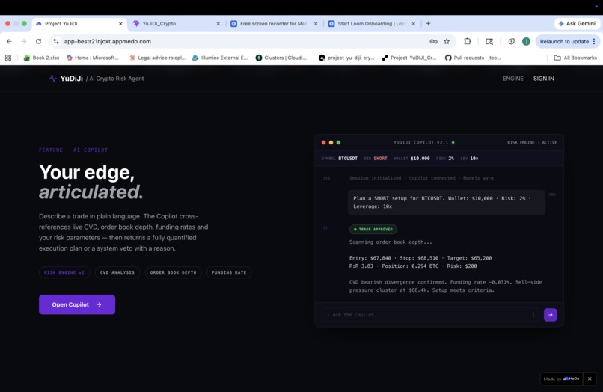
Task: Click the green dot in Copilot window
Action: coord(338,142)
